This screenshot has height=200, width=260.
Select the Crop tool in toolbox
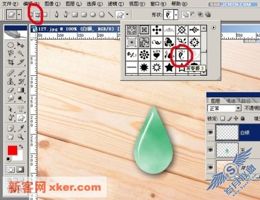11,62
